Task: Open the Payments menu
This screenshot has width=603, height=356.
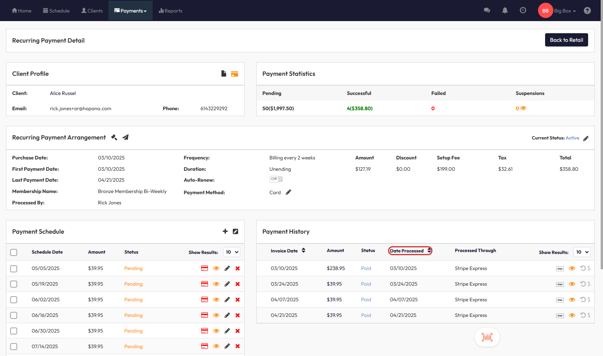Action: pos(130,11)
